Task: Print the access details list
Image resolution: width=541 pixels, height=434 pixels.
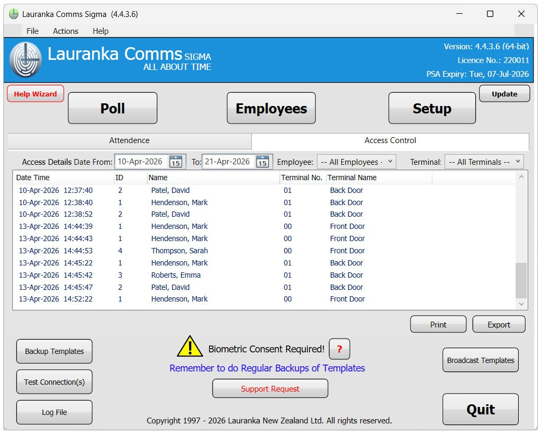Action: [438, 325]
